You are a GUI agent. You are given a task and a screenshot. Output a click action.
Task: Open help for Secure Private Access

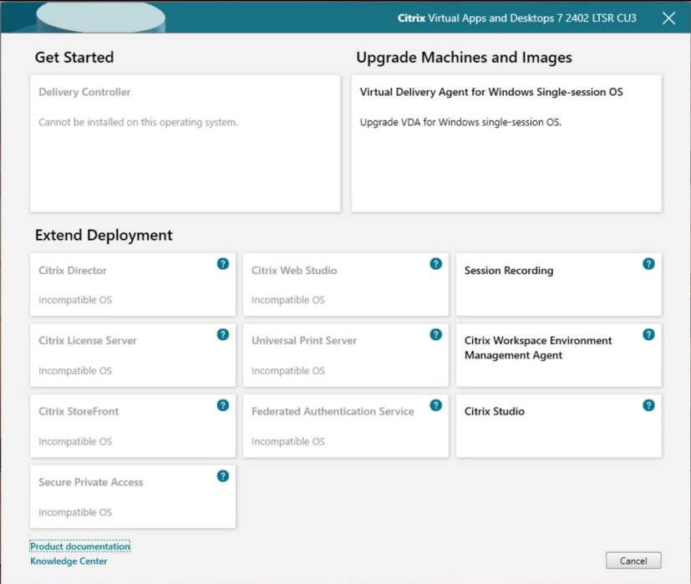tap(223, 476)
